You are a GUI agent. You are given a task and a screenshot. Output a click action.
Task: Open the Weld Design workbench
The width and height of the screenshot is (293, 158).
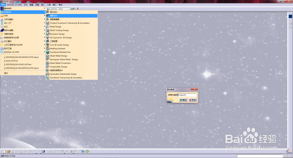72,27
